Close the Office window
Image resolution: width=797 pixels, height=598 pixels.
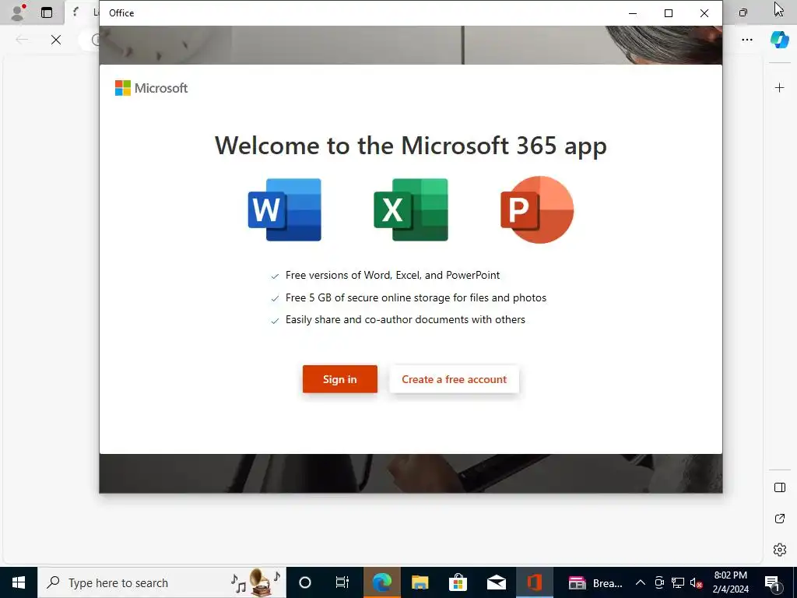click(704, 13)
